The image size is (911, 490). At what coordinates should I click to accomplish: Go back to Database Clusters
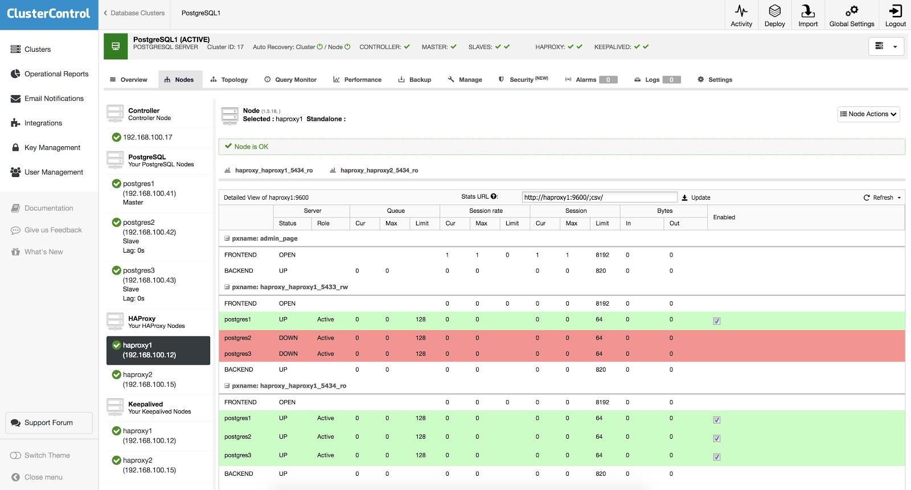[x=134, y=13]
